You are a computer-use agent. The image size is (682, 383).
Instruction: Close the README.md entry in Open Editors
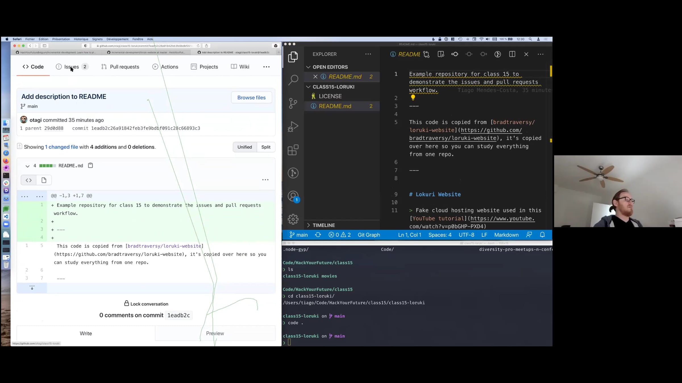tap(315, 77)
